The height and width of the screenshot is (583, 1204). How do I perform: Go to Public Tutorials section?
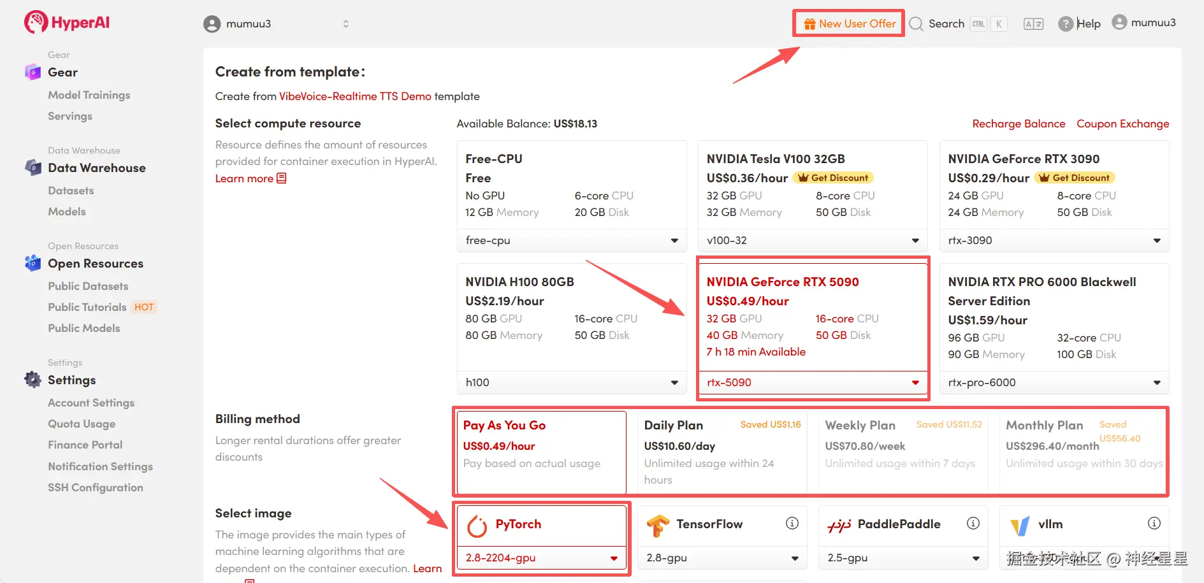[x=87, y=307]
